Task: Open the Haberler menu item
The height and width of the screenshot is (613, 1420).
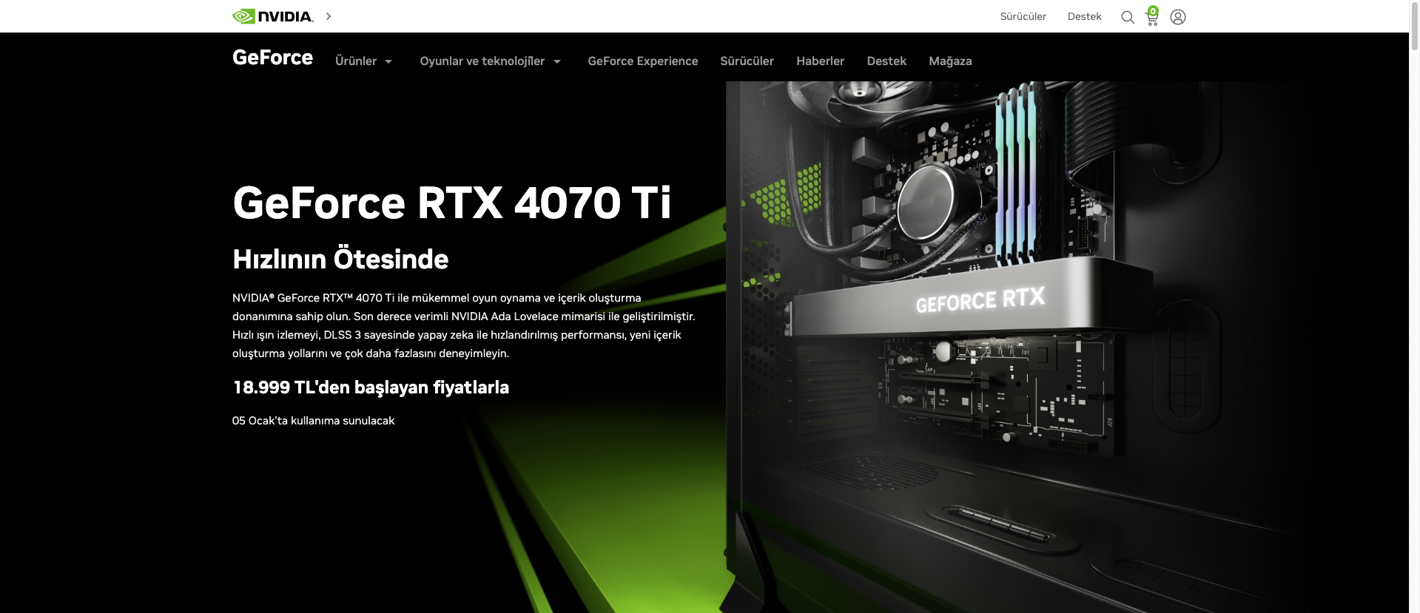Action: tap(820, 61)
